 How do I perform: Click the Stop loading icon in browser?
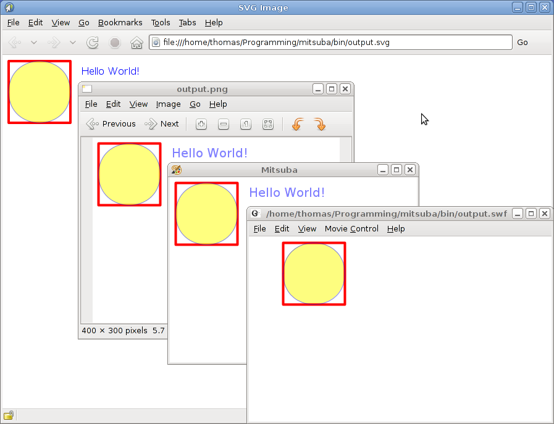115,43
